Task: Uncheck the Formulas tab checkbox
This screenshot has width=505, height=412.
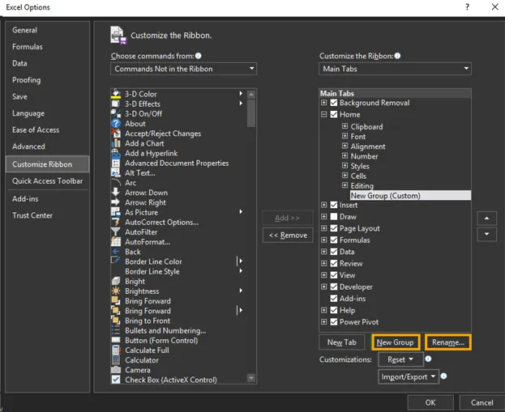Action: click(334, 240)
